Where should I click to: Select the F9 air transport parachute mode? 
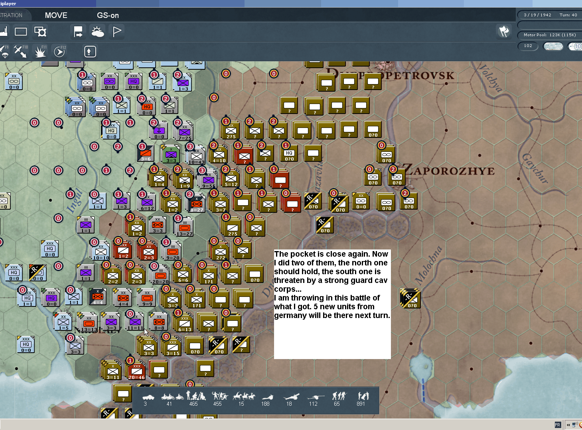pyautogui.click(x=4, y=51)
